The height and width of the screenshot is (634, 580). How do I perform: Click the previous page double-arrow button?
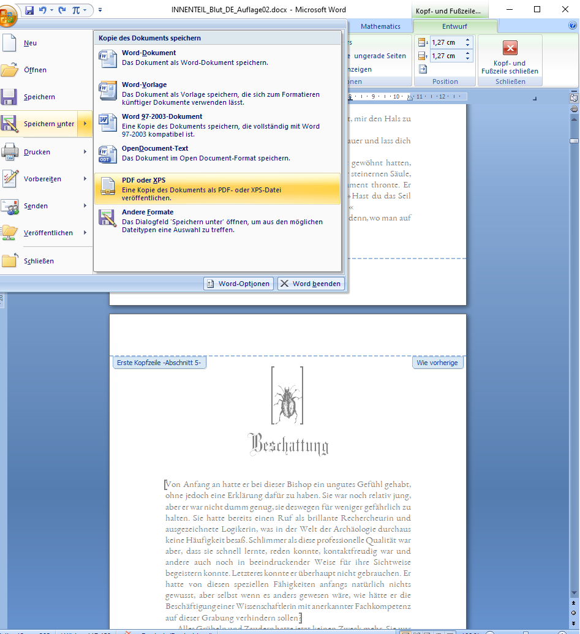[574, 603]
